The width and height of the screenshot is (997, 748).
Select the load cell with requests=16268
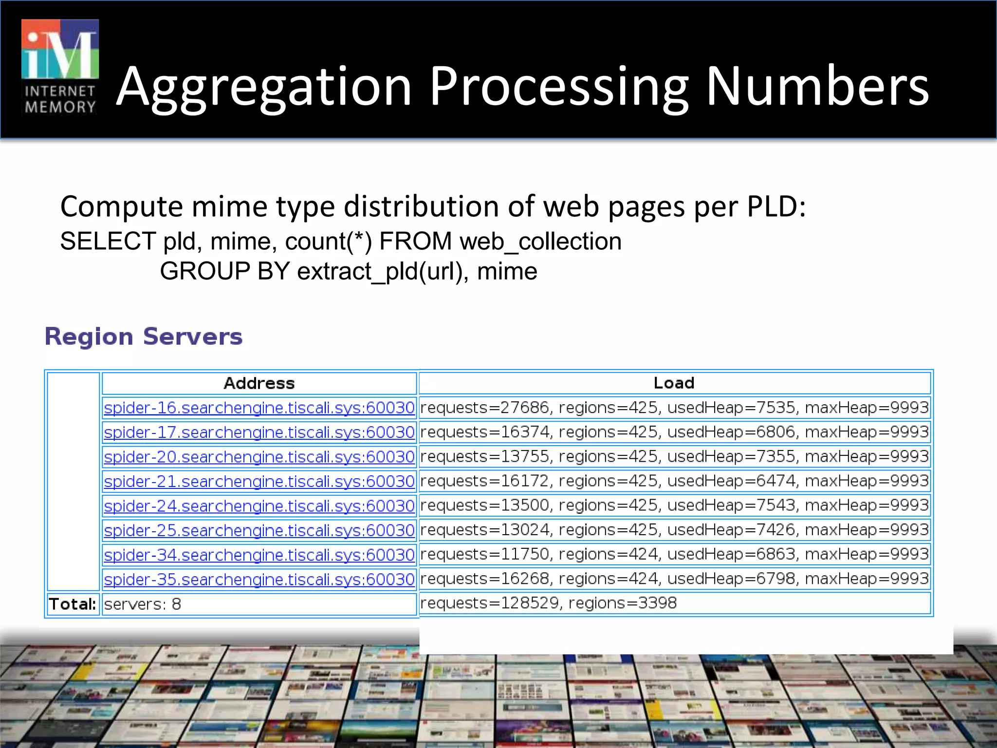[675, 579]
